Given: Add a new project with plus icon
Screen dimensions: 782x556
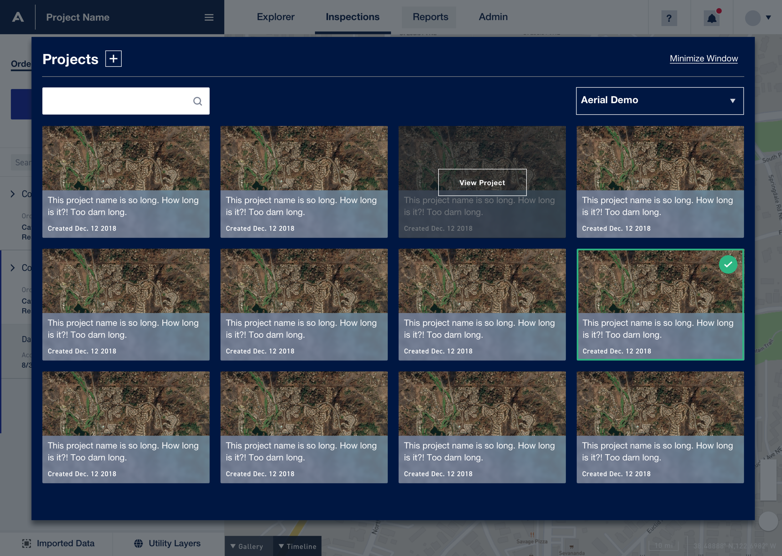Looking at the screenshot, I should (x=113, y=59).
